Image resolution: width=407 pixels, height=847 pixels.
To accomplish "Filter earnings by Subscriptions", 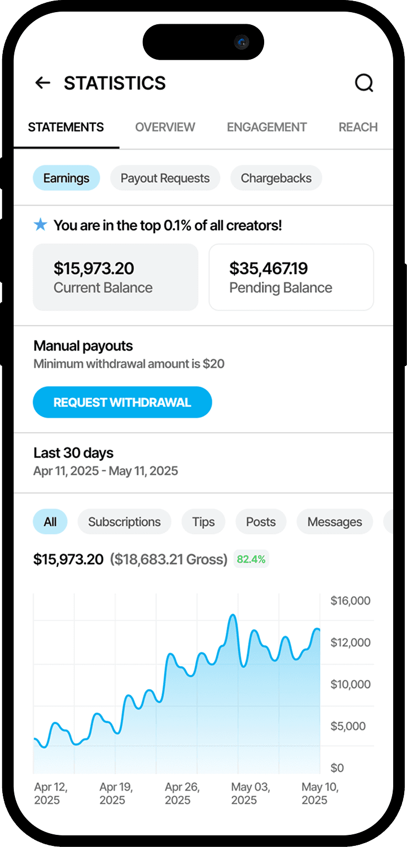I will coord(124,522).
